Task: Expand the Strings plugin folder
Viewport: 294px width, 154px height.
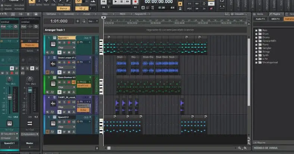Action: pos(256,52)
